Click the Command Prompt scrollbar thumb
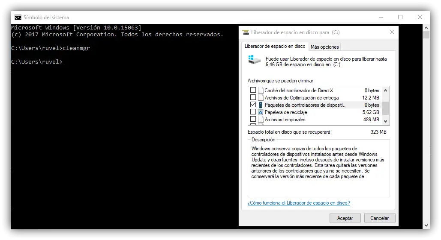Viewport: 441px width, 240px height. (426, 35)
